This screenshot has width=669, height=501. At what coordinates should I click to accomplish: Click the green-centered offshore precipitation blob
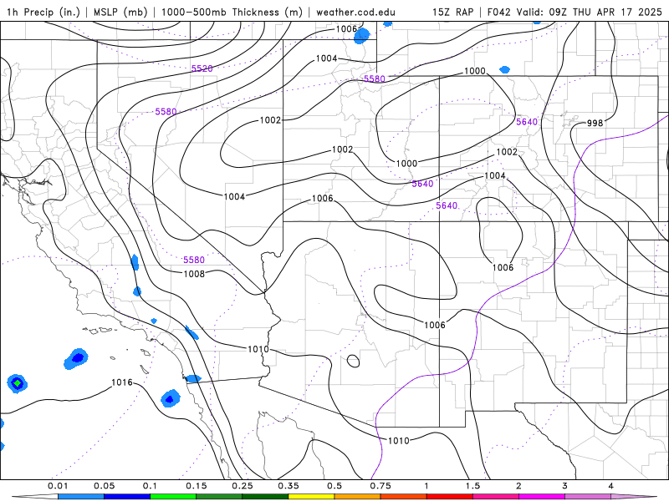click(x=17, y=383)
